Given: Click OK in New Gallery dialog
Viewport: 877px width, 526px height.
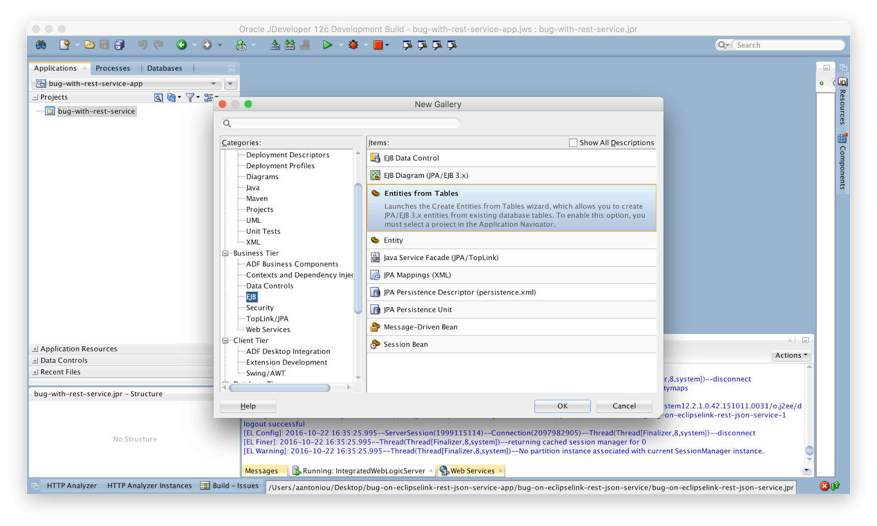Looking at the screenshot, I should click(562, 406).
